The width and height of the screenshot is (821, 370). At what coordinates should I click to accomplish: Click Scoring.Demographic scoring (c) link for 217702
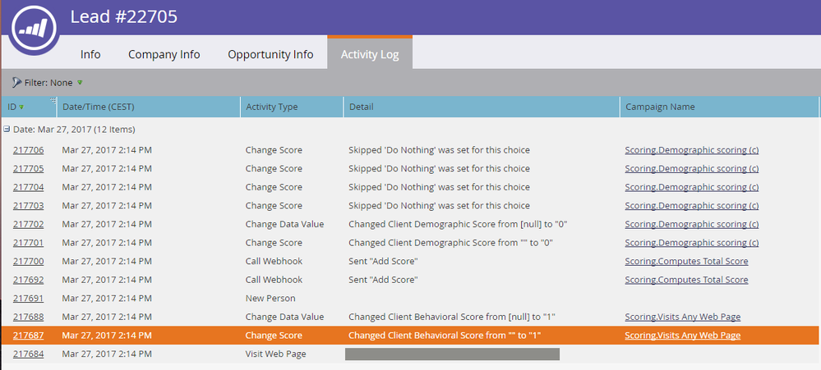click(692, 224)
